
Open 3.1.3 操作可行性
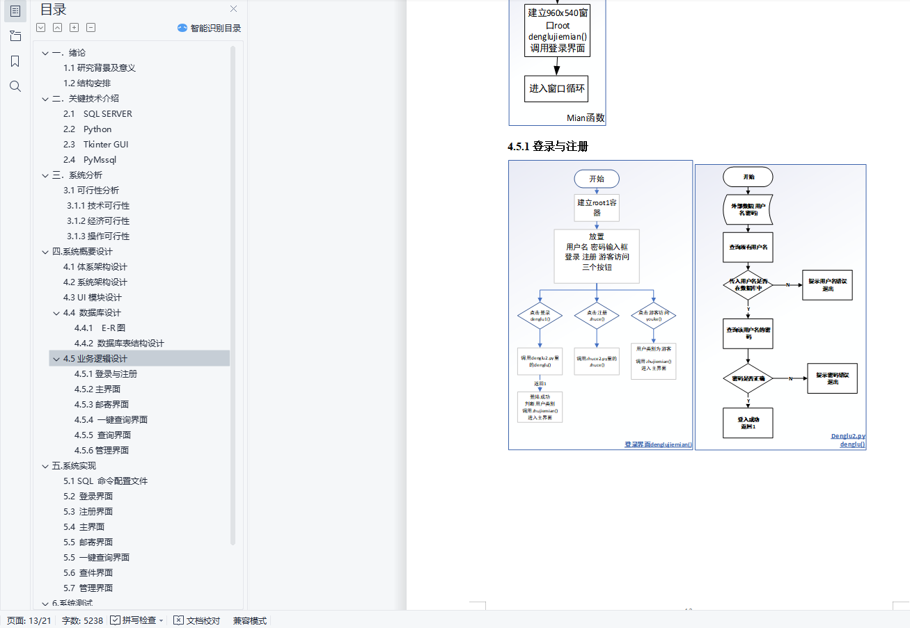pos(98,236)
